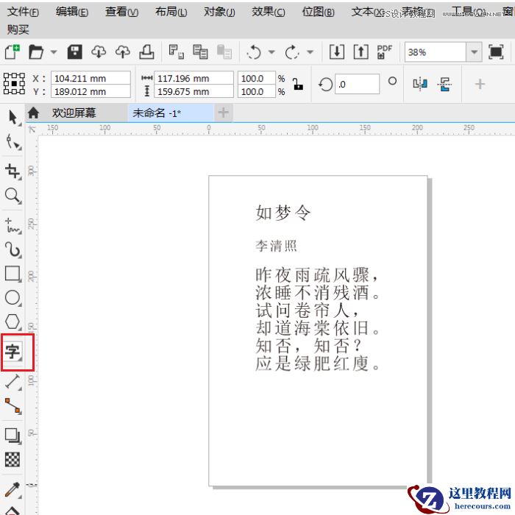Image resolution: width=515 pixels, height=515 pixels.
Task: Select the Freehand drawing tool
Action: pos(13,225)
